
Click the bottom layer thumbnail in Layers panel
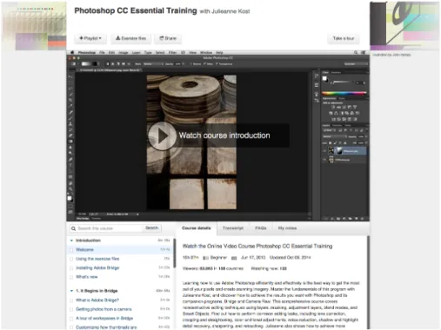331,160
